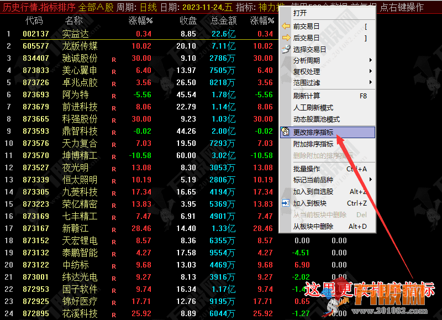Click the R marker next to 花溪科技

click(x=114, y=315)
